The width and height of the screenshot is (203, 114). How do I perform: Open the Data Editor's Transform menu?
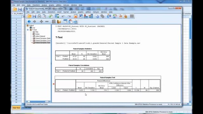point(36,5)
